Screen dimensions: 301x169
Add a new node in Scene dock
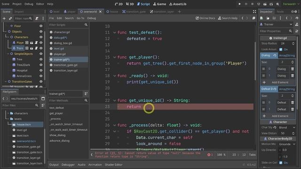pos(4,18)
